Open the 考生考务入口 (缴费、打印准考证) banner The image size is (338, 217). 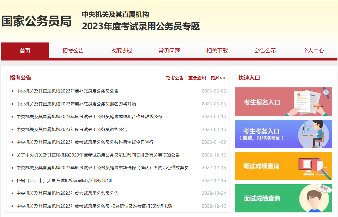tap(284, 134)
